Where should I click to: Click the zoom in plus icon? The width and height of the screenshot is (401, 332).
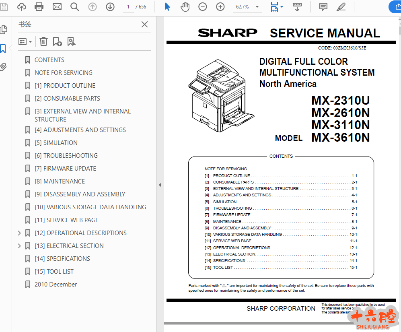click(x=220, y=7)
